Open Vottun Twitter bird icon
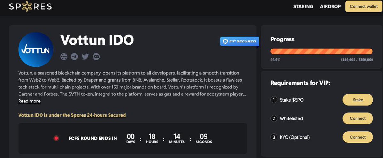This screenshot has width=383, height=158. [85, 56]
